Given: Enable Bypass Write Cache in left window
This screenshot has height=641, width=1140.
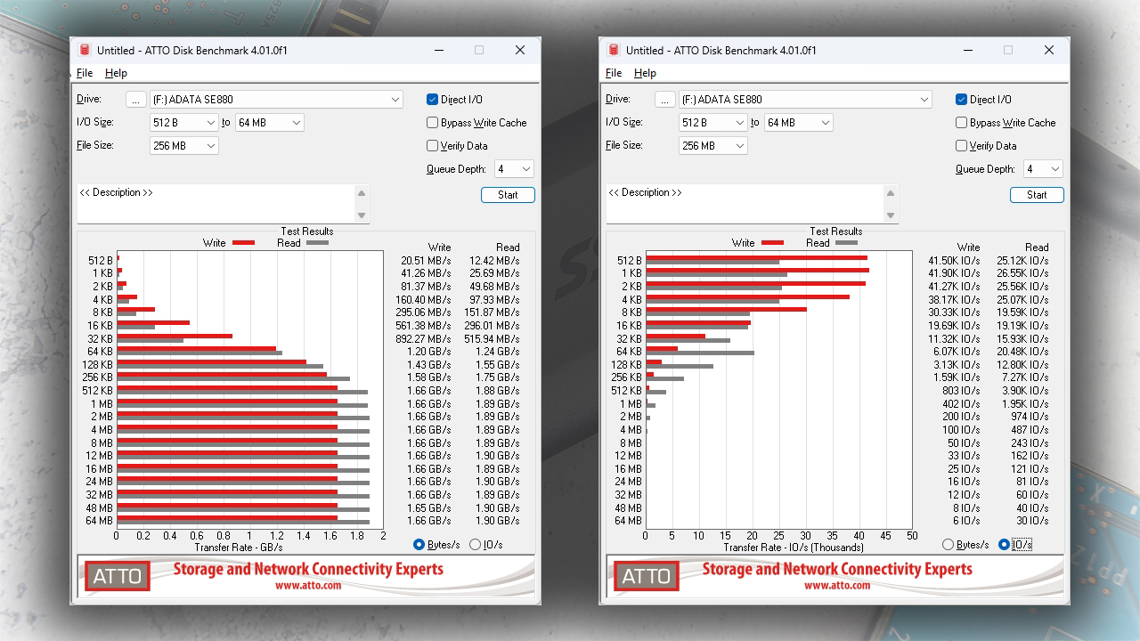Looking at the screenshot, I should (432, 123).
